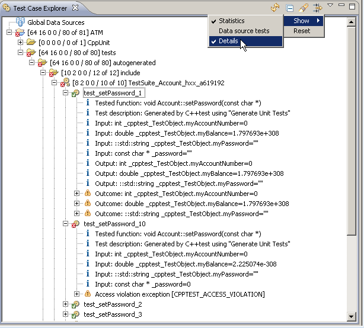Click the vertical scrollbar up arrow
Image resolution: width=364 pixels, height=328 pixels.
tap(351, 22)
